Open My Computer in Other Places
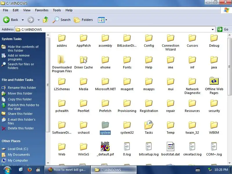 pos(18,160)
